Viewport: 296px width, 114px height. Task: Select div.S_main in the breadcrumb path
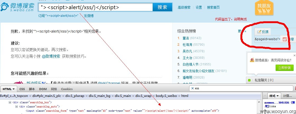pyautogui.click(x=123, y=96)
